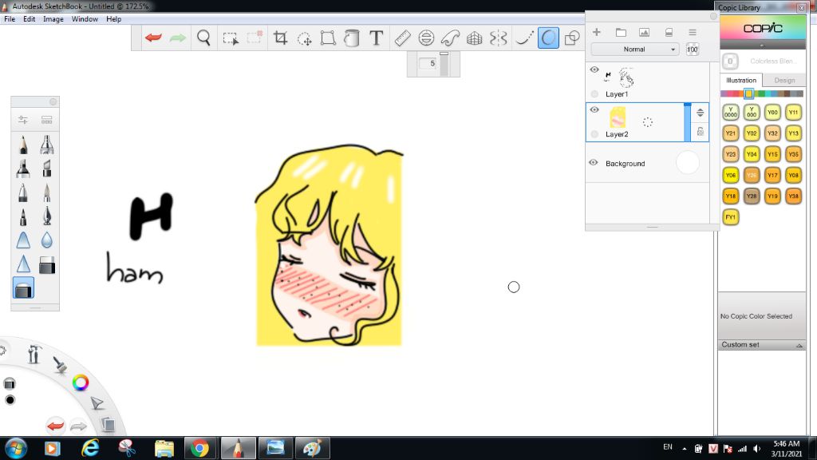
Task: Add a new layer with plus icon
Action: click(597, 32)
